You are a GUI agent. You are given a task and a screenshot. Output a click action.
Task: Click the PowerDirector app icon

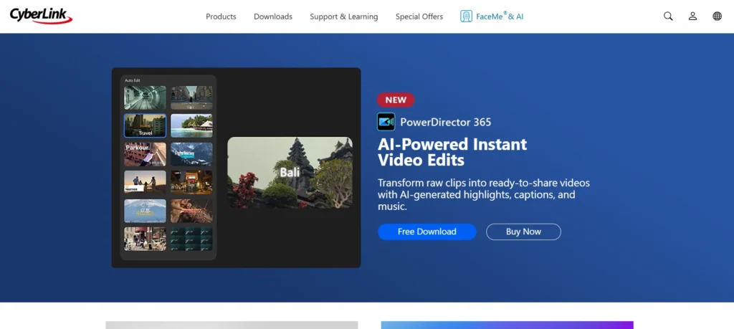point(386,122)
